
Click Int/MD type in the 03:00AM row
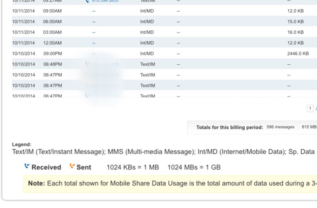(x=147, y=32)
